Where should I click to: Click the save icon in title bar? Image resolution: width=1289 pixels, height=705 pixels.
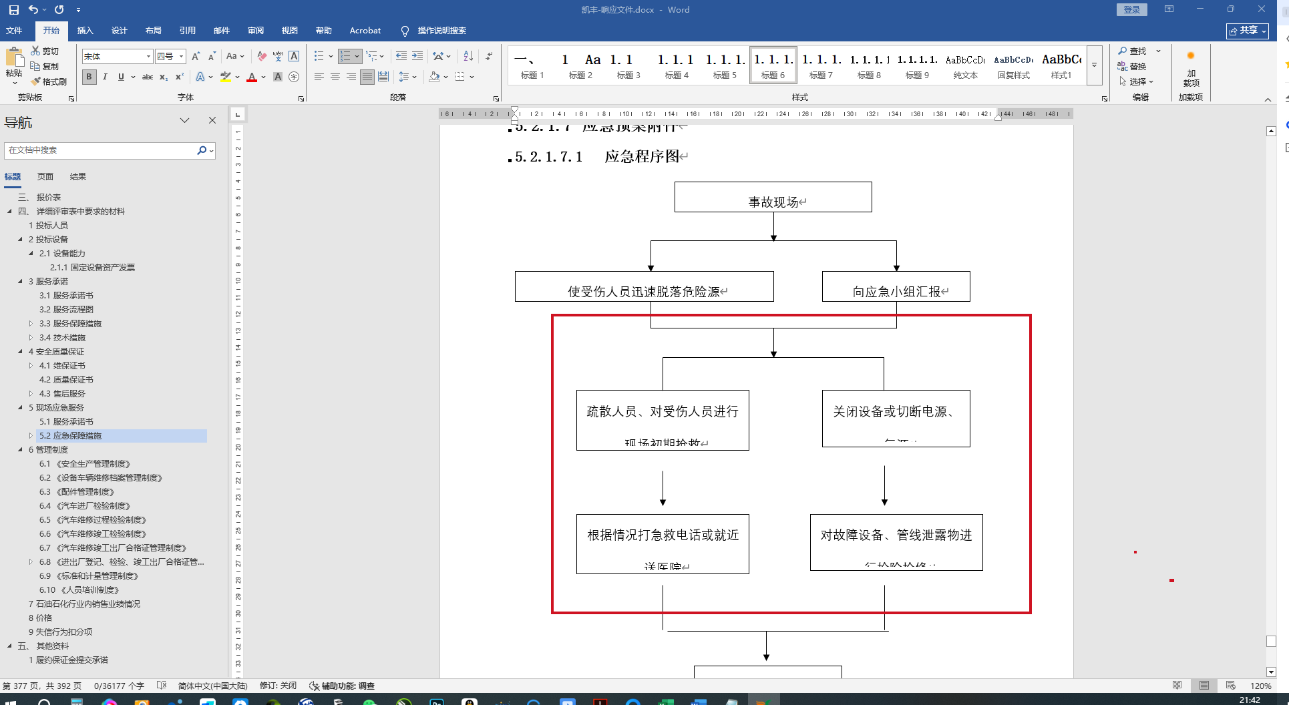coord(14,10)
